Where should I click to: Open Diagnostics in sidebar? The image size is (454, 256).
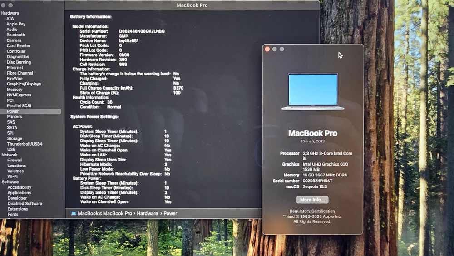pyautogui.click(x=18, y=57)
